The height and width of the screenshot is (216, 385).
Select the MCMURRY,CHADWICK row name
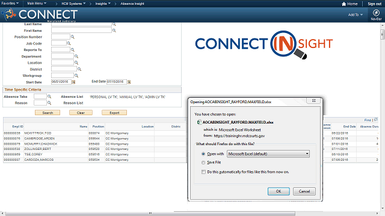[x=40, y=144]
